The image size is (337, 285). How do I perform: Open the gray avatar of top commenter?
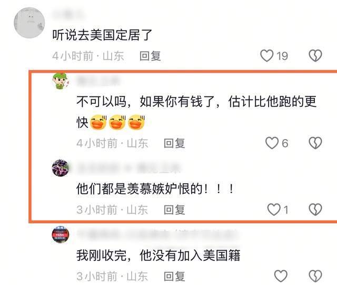(x=29, y=23)
